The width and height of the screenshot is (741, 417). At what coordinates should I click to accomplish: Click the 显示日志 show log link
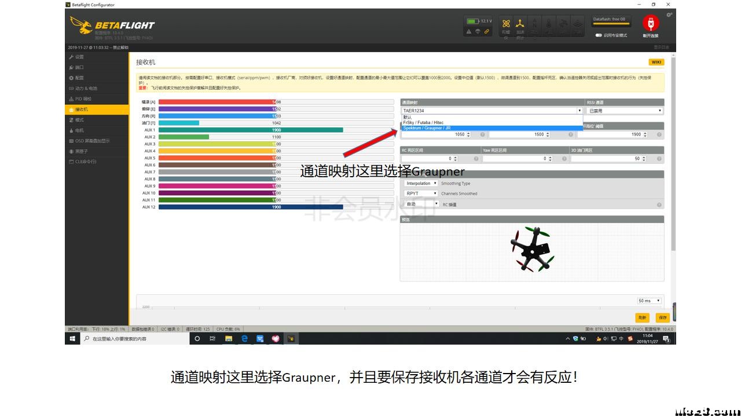point(661,47)
